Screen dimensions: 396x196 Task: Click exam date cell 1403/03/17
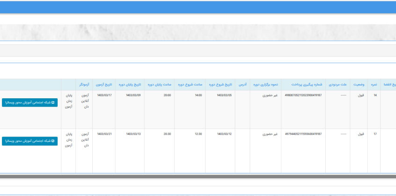pyautogui.click(x=104, y=95)
